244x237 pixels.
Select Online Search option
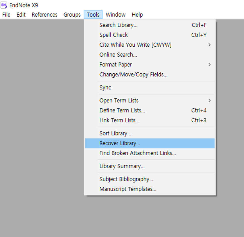150,55
